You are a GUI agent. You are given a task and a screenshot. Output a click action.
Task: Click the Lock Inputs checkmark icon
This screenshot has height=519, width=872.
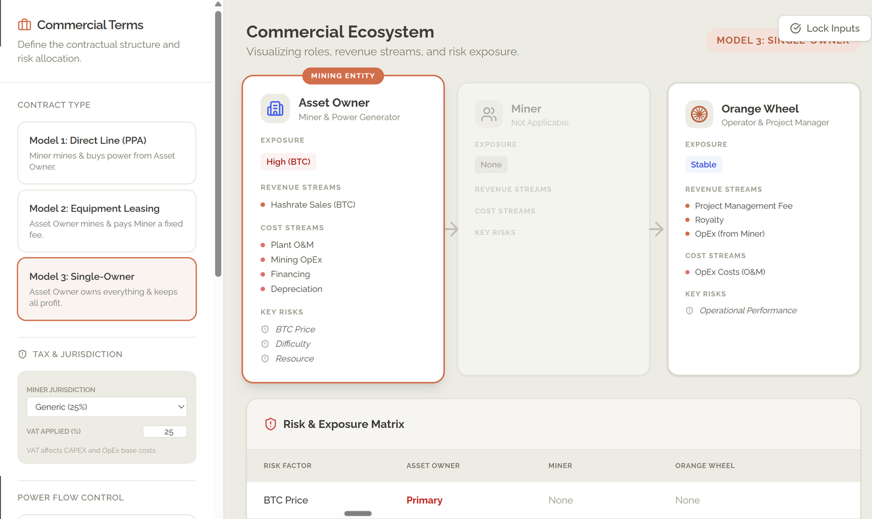pos(796,28)
